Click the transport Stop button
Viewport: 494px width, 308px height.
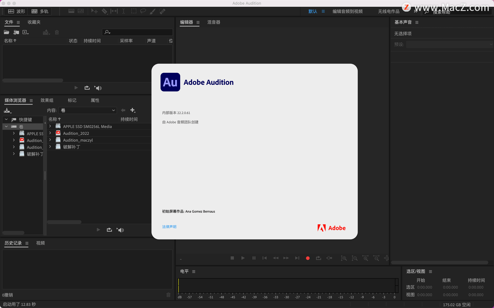232,258
